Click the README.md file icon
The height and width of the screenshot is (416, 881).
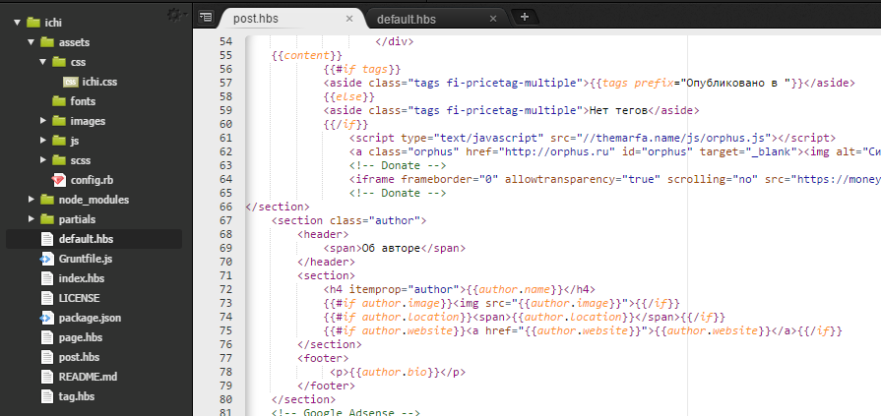pyautogui.click(x=46, y=377)
